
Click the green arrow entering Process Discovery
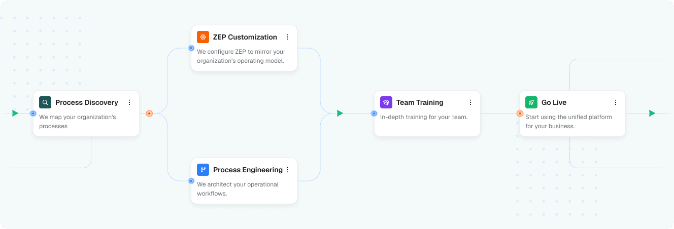pos(15,113)
